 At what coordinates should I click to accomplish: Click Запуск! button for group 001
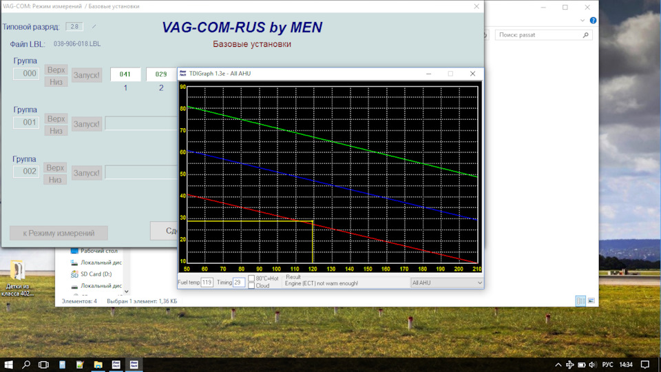tap(87, 124)
